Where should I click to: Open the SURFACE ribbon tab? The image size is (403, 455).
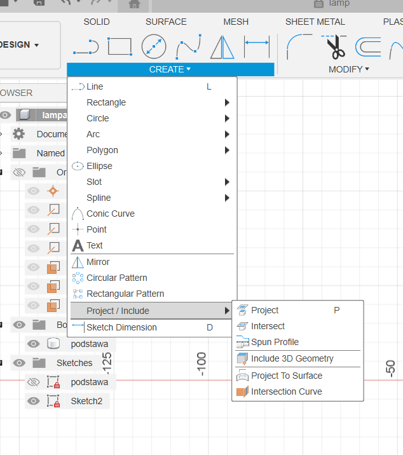[x=166, y=22]
